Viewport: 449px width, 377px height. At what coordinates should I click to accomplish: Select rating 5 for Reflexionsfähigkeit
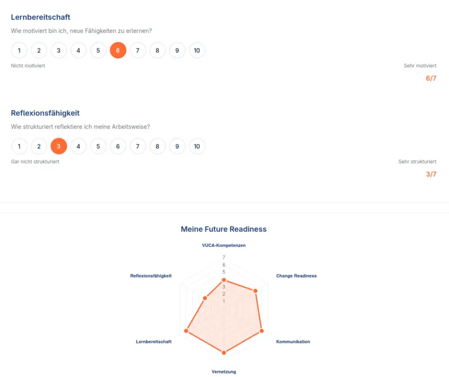point(98,146)
